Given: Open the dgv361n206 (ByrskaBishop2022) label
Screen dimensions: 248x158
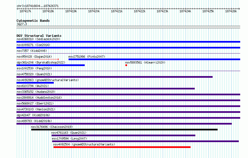Looking at the screenshot, I should click(41, 62).
